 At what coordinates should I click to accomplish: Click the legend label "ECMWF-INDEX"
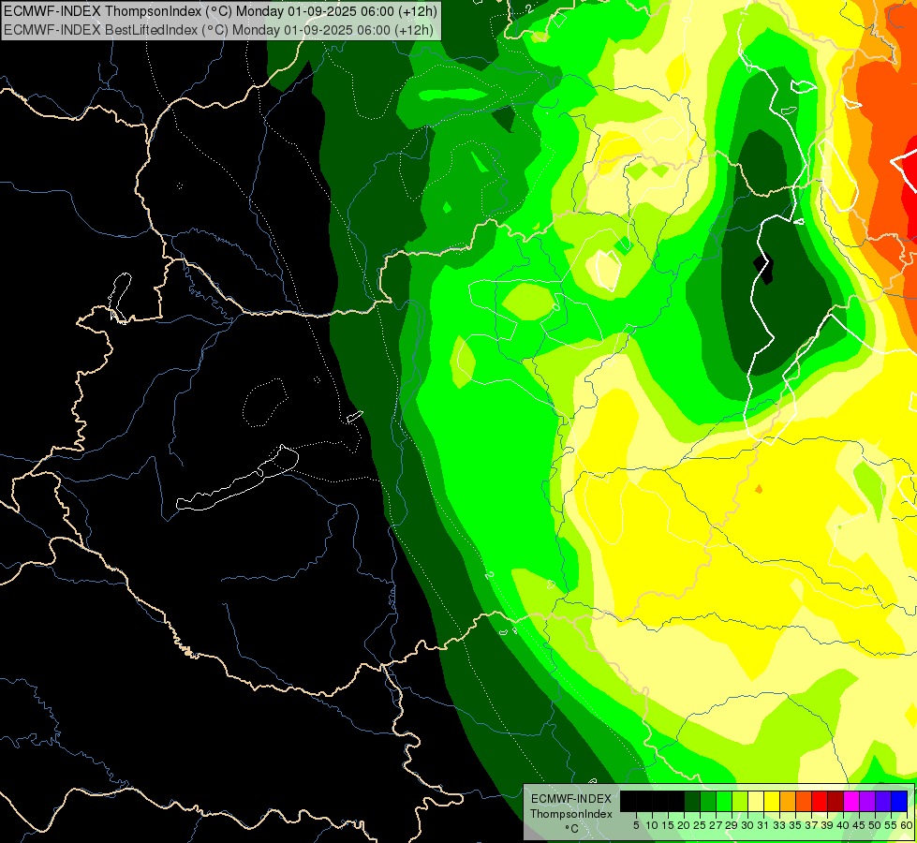571,799
